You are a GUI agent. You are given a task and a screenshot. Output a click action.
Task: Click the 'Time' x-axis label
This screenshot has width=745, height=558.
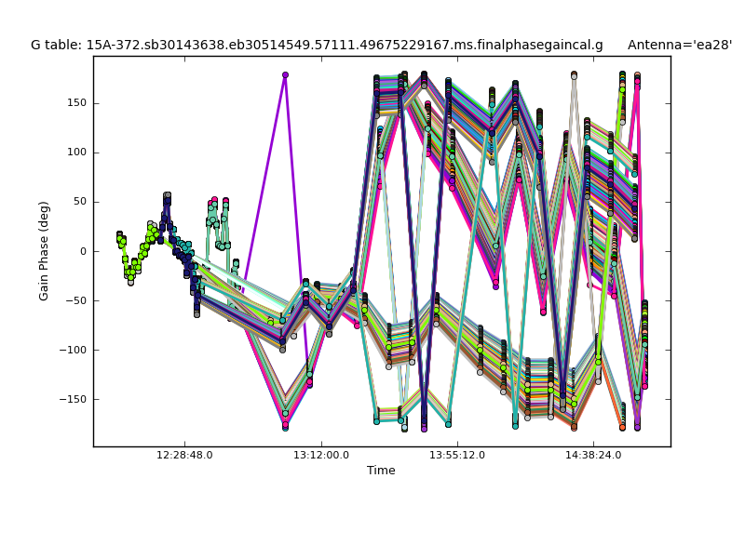tap(381, 471)
